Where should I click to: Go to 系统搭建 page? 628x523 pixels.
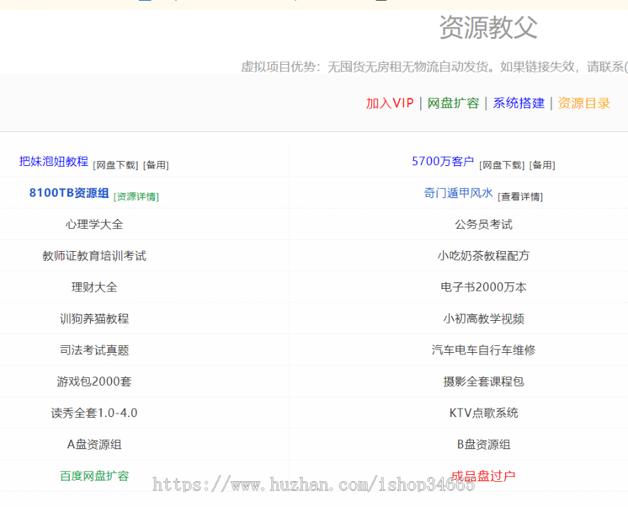518,103
